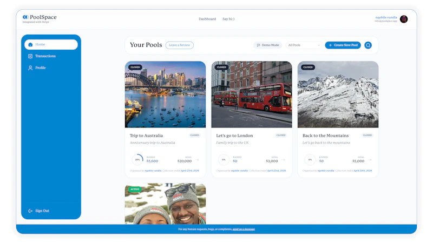Click Anniversary trip to Australia description
433x243 pixels.
coord(153,143)
